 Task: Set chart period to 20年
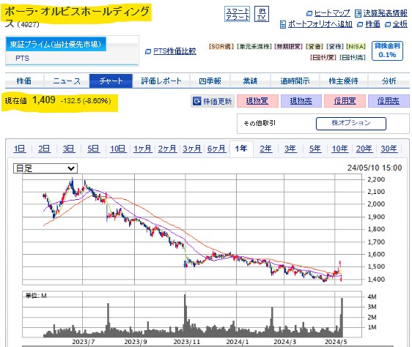364,149
